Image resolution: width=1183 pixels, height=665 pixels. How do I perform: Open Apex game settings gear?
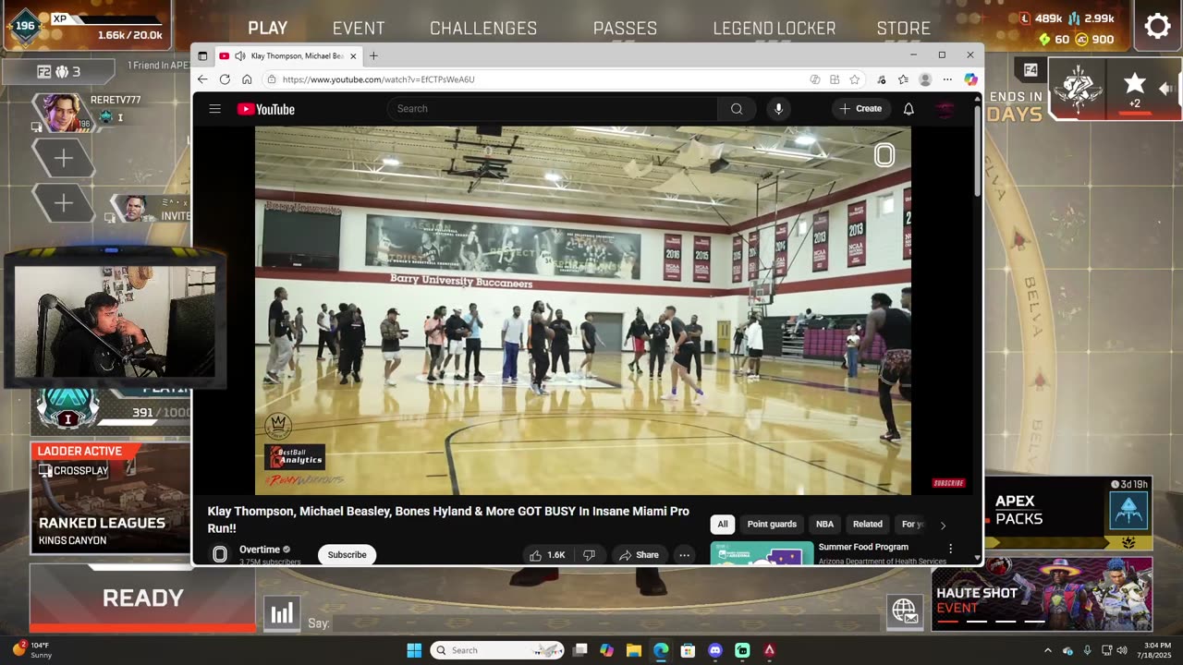(1157, 26)
